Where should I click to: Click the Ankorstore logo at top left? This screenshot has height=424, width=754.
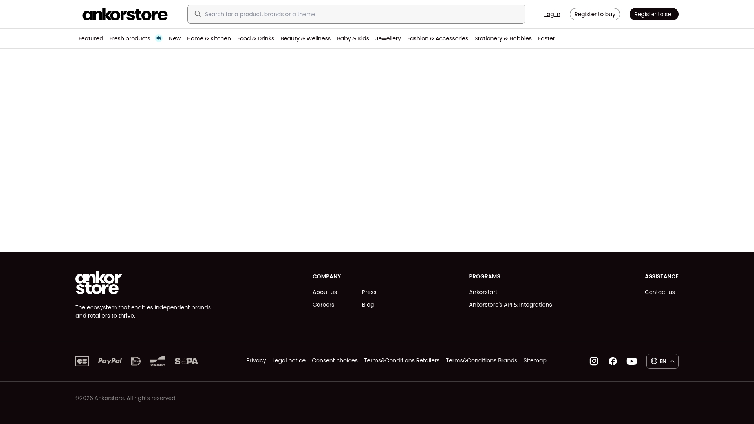(x=125, y=14)
